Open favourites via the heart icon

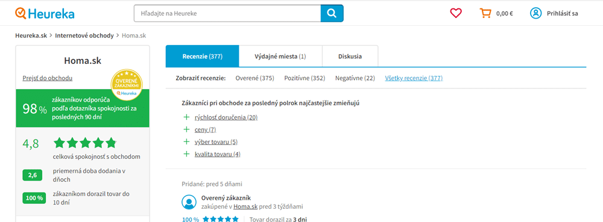pos(456,13)
